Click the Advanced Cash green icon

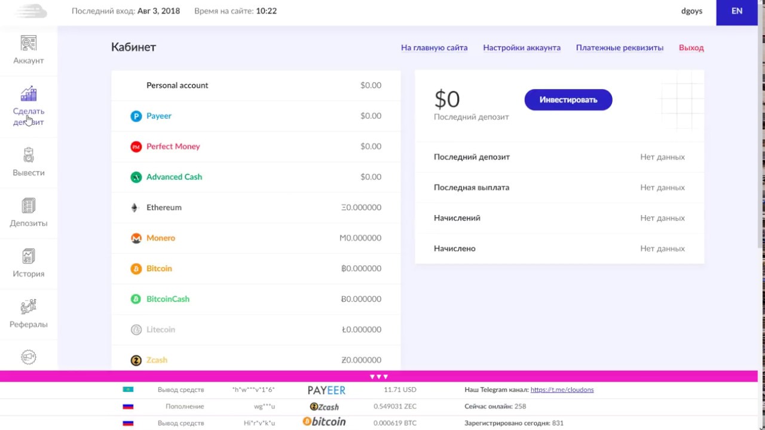(x=136, y=177)
